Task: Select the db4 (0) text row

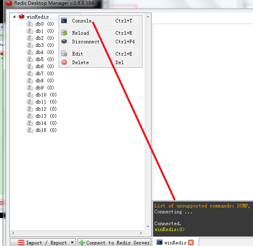Action: tap(45, 52)
